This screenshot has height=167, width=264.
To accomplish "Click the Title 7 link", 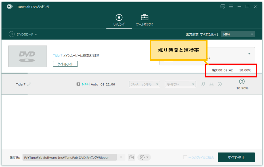I will click(58, 55).
